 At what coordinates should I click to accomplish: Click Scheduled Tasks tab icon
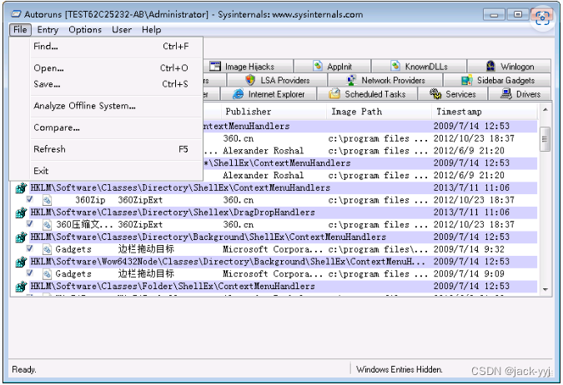334,93
